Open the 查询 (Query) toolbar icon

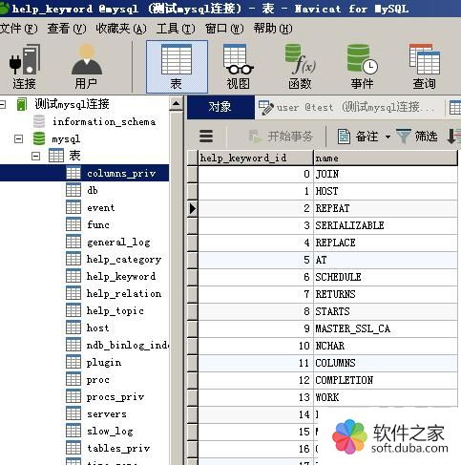click(425, 67)
